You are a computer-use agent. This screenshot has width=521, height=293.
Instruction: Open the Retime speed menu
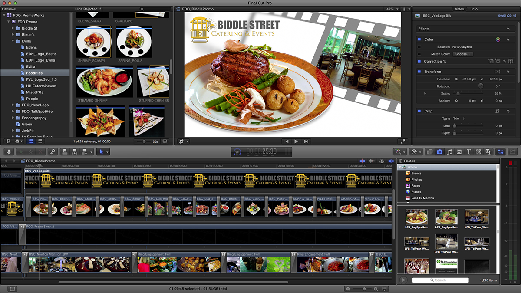pyautogui.click(x=416, y=151)
